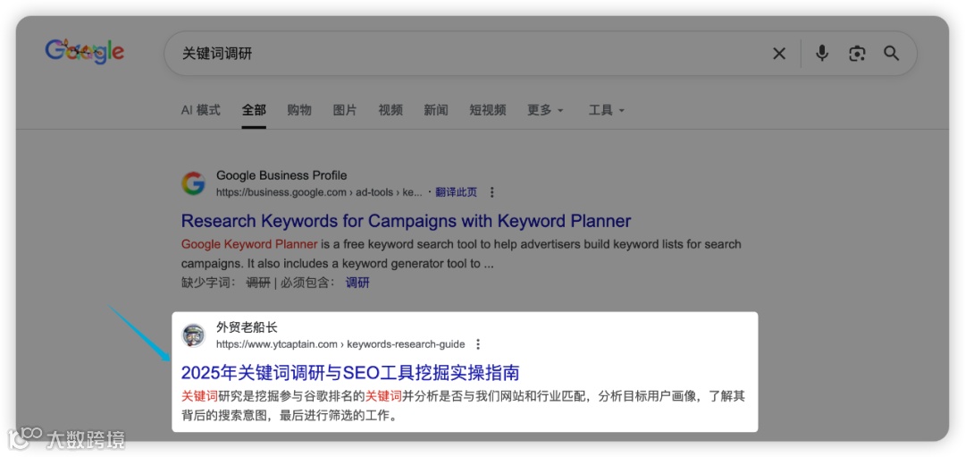
Task: Open three-dot menu next to ytcaptain.com URL
Action: 478,344
